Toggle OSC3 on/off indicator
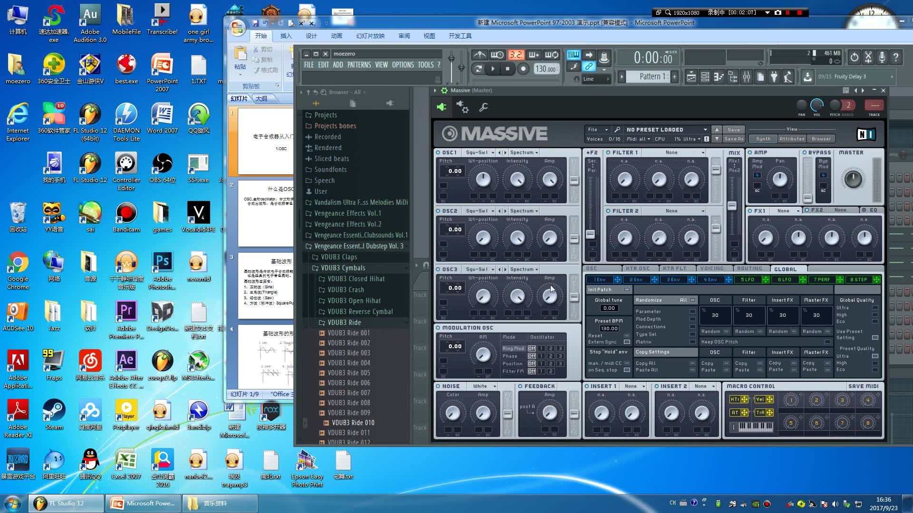The width and height of the screenshot is (913, 513). click(438, 269)
